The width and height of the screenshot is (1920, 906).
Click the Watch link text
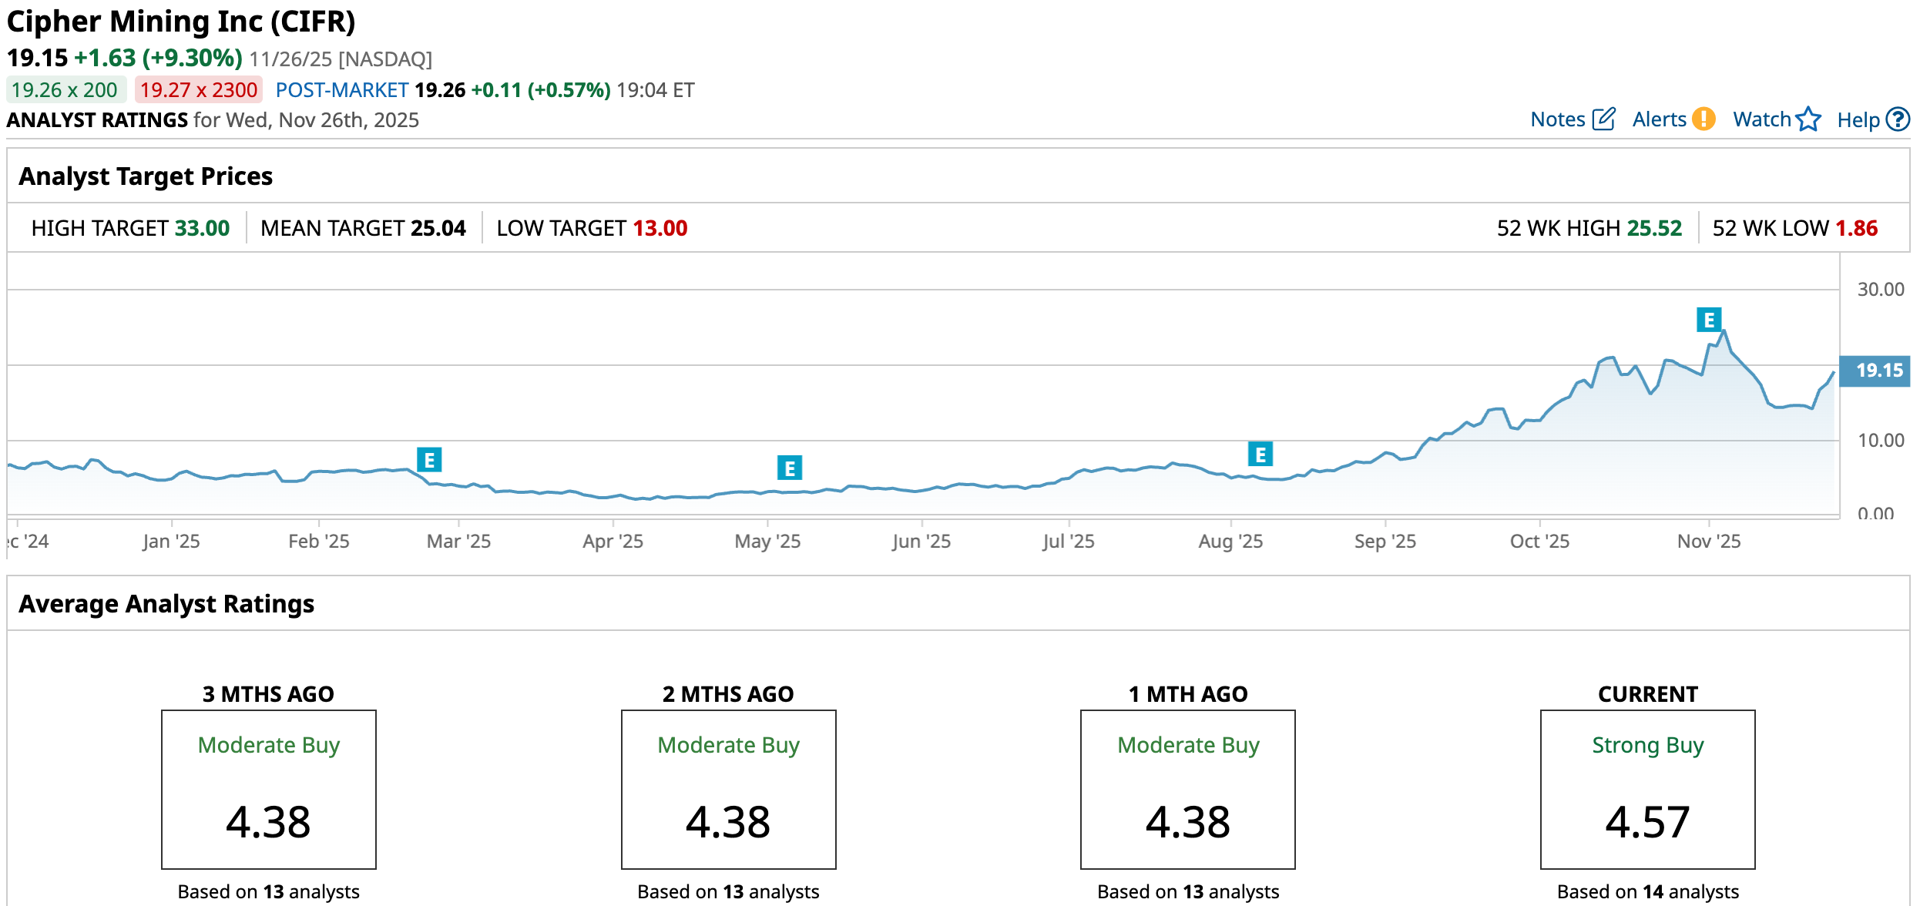(1761, 119)
